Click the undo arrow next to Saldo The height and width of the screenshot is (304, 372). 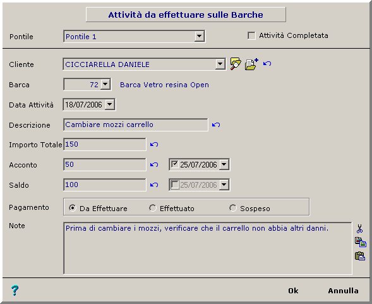point(154,185)
